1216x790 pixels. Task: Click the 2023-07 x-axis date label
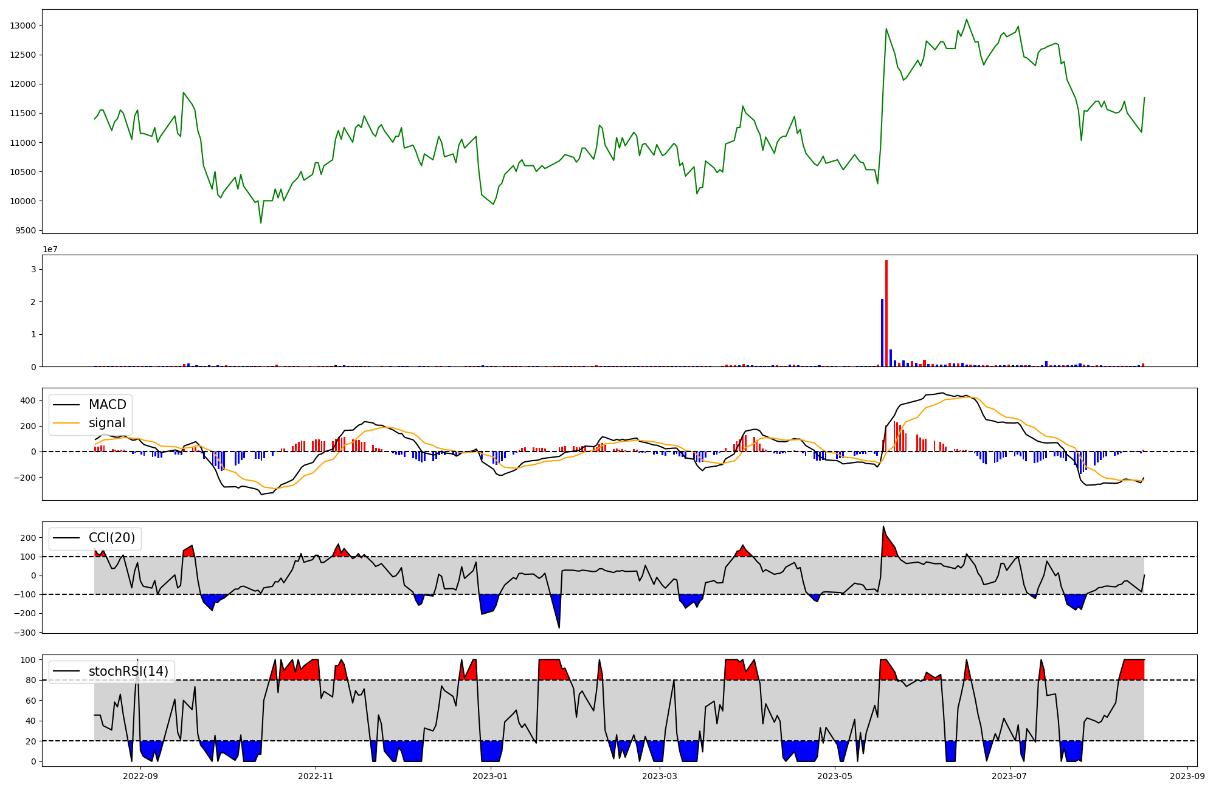pos(1009,776)
